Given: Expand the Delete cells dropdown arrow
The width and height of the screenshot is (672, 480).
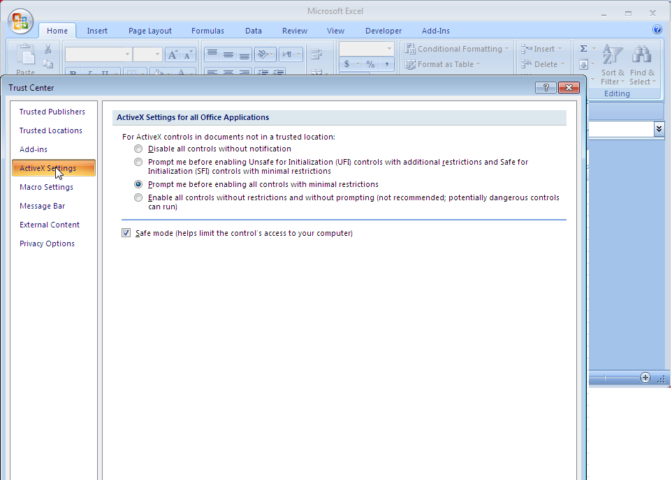Looking at the screenshot, I should point(562,64).
